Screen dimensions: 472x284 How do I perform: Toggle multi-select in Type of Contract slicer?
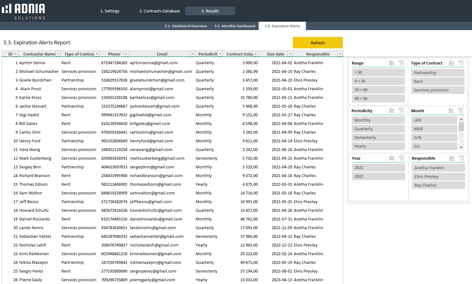click(451, 63)
